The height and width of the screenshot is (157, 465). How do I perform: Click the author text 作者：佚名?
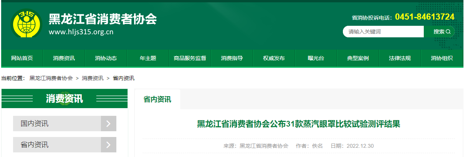click(309, 146)
